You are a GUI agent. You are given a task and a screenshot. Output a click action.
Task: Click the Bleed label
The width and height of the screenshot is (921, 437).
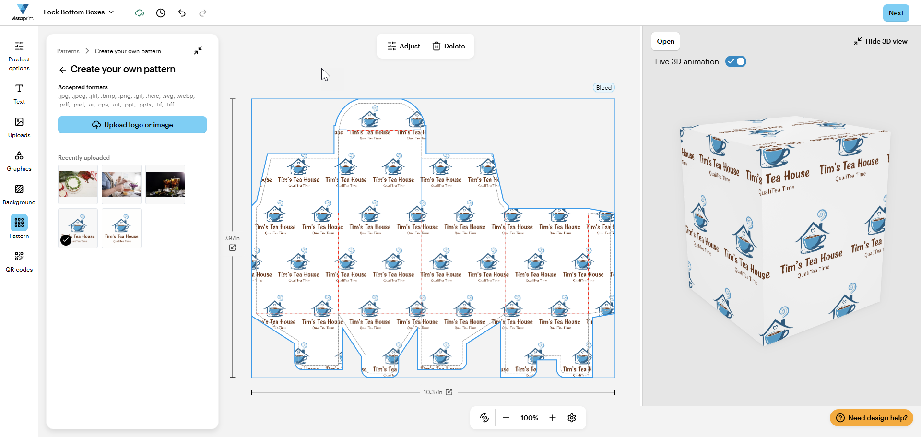pos(604,87)
